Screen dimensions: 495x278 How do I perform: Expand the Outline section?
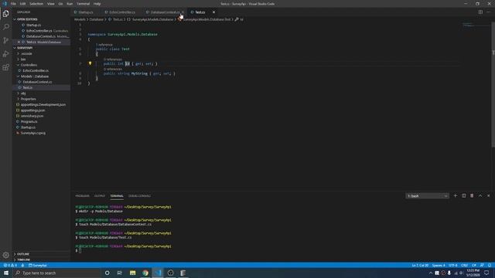pos(22,254)
